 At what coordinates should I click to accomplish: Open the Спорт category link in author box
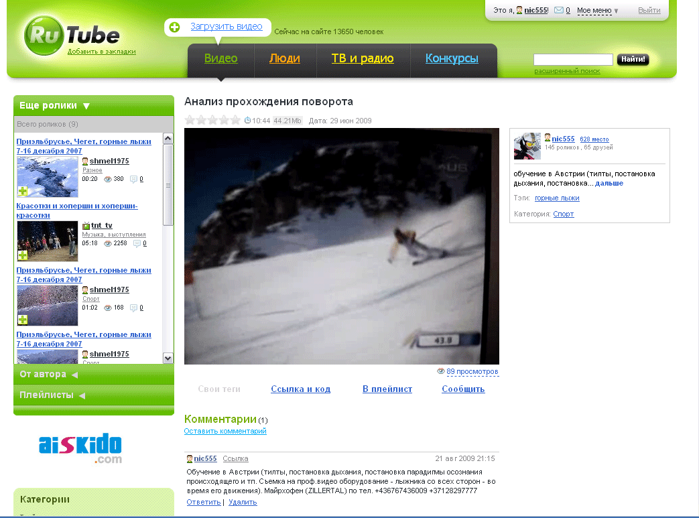[x=564, y=214]
